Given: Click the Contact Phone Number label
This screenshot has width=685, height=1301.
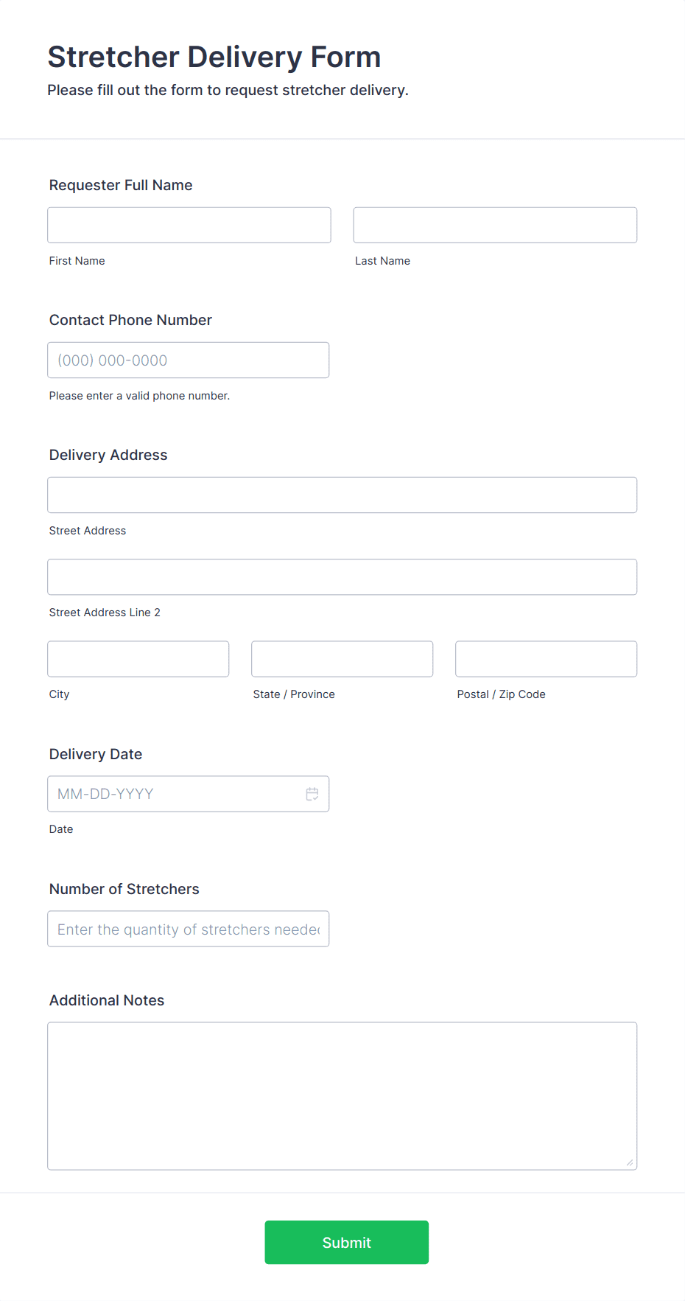Looking at the screenshot, I should pyautogui.click(x=130, y=320).
